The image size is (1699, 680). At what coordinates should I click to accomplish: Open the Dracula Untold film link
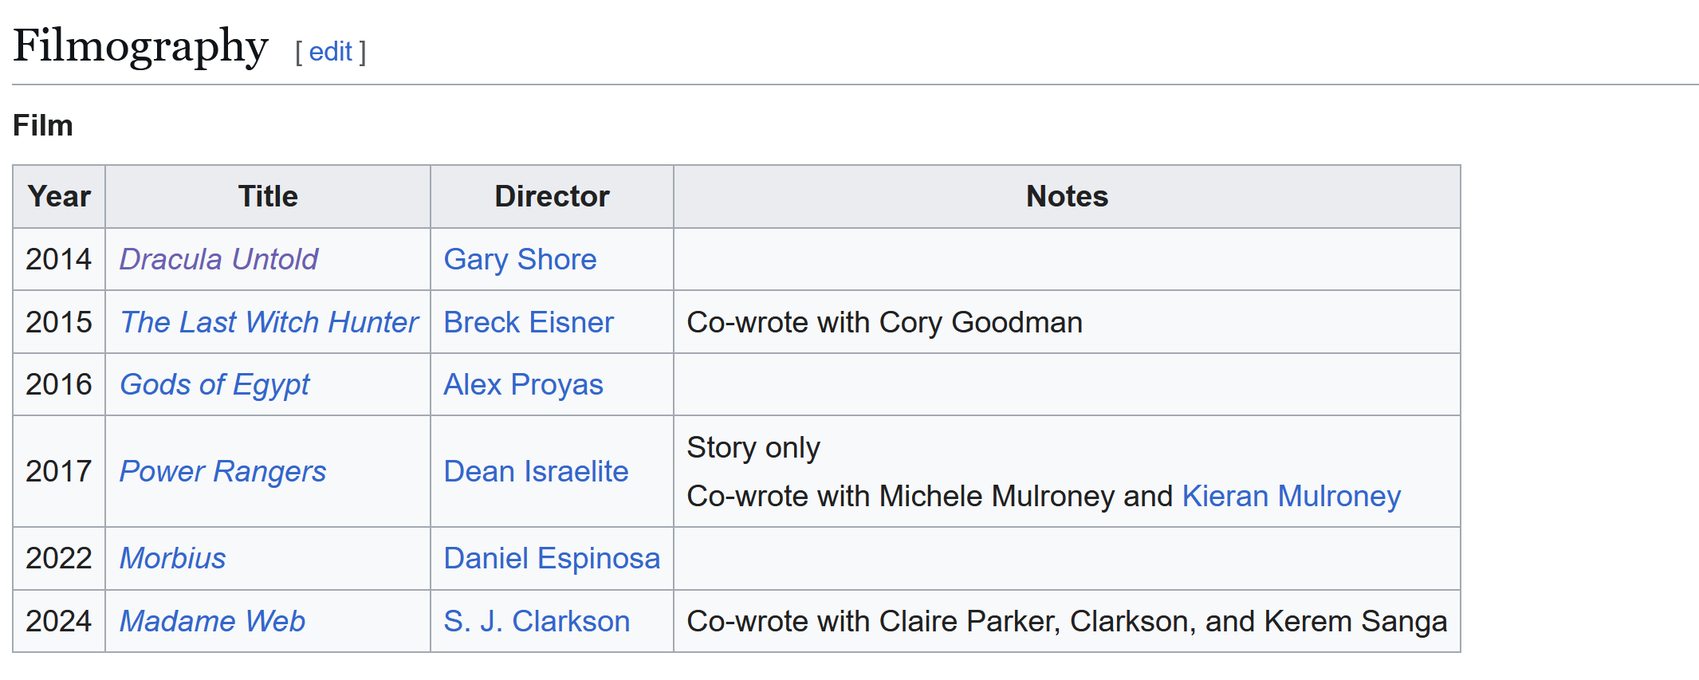[x=218, y=259]
